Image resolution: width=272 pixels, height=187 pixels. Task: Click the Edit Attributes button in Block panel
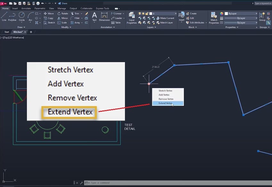[x=196, y=22]
